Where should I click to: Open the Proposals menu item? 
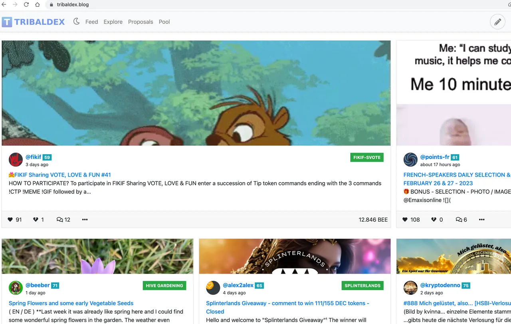[x=141, y=22]
